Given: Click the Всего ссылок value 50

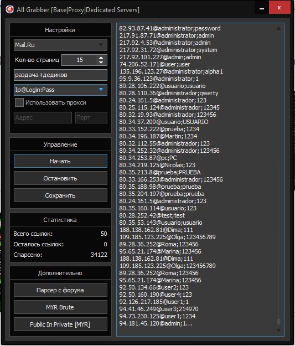Looking at the screenshot, I should tap(103, 234).
